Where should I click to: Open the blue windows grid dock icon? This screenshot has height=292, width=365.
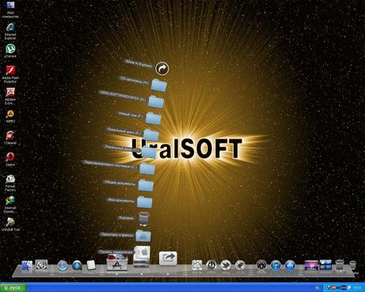tap(325, 264)
